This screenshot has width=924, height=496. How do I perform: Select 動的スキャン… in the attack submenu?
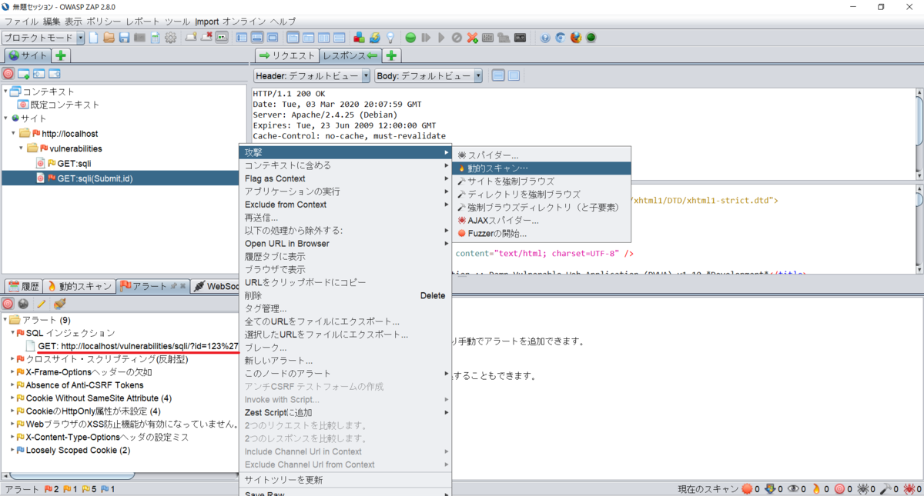tap(541, 168)
